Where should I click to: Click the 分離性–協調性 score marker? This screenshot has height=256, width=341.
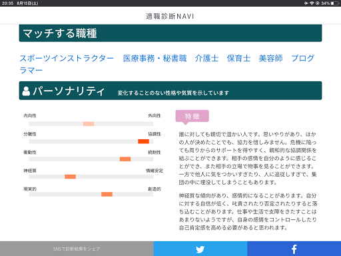click(x=143, y=141)
